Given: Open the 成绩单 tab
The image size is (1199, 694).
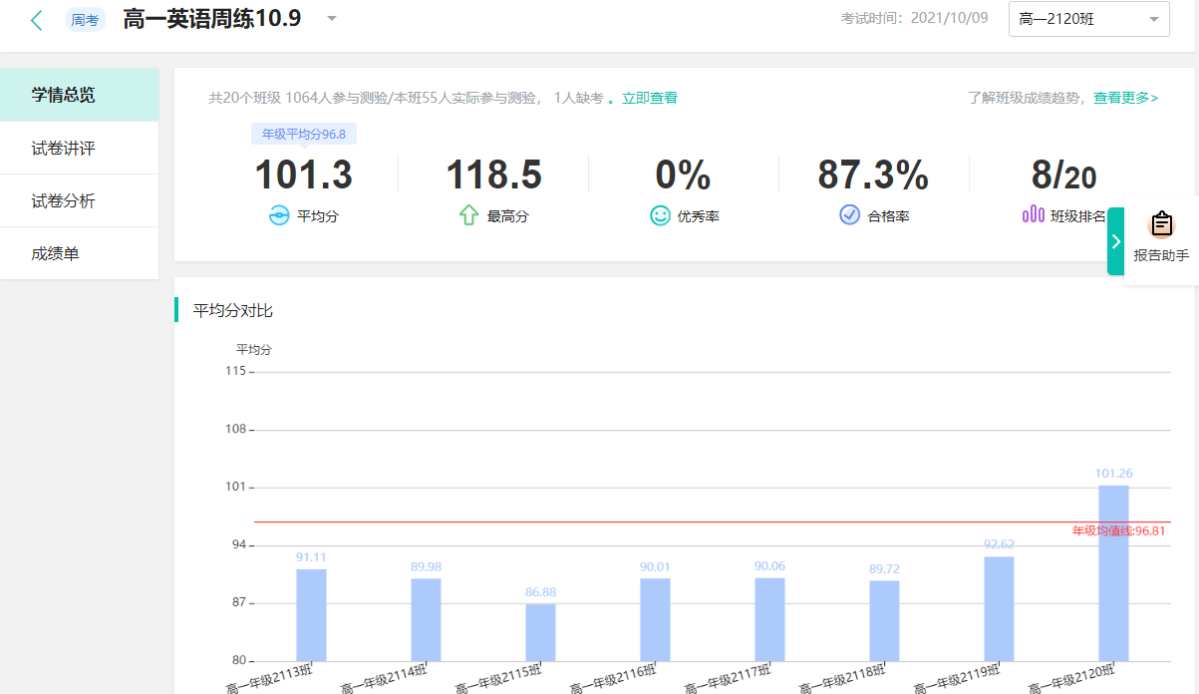Looking at the screenshot, I should (x=80, y=254).
